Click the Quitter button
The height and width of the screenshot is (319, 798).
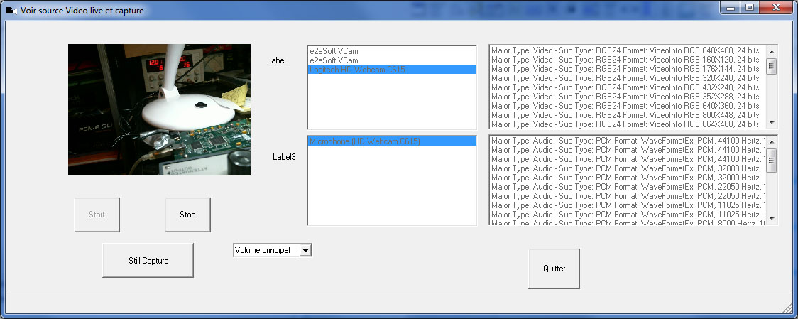(554, 269)
